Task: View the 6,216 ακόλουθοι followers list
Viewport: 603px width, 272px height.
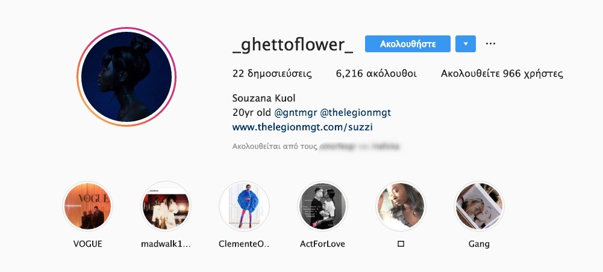Action: coord(376,74)
